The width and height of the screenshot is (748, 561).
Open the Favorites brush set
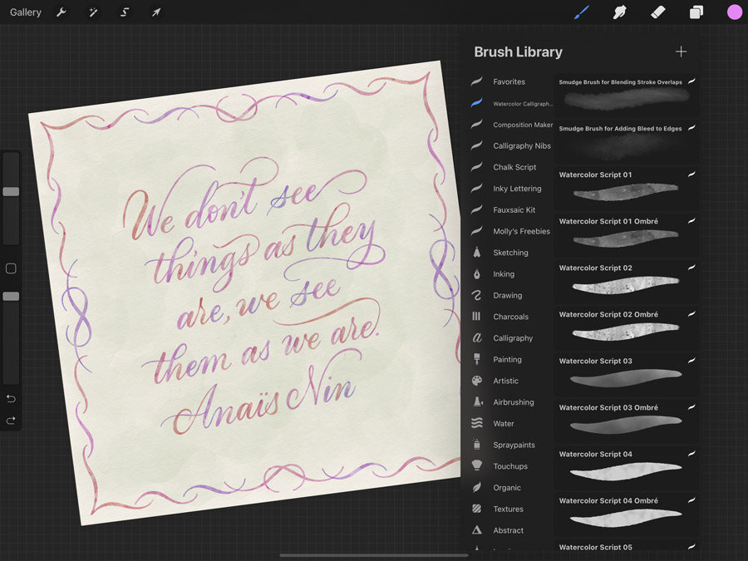(508, 82)
